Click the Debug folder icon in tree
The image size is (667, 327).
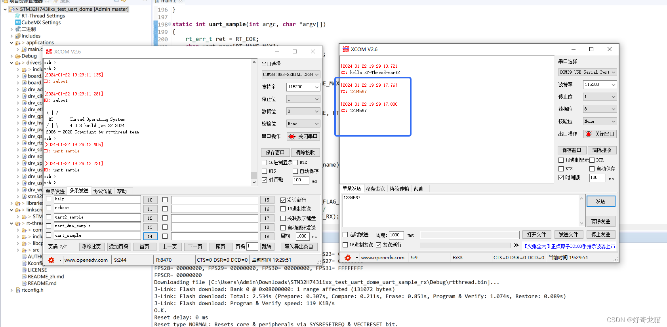pyautogui.click(x=18, y=56)
